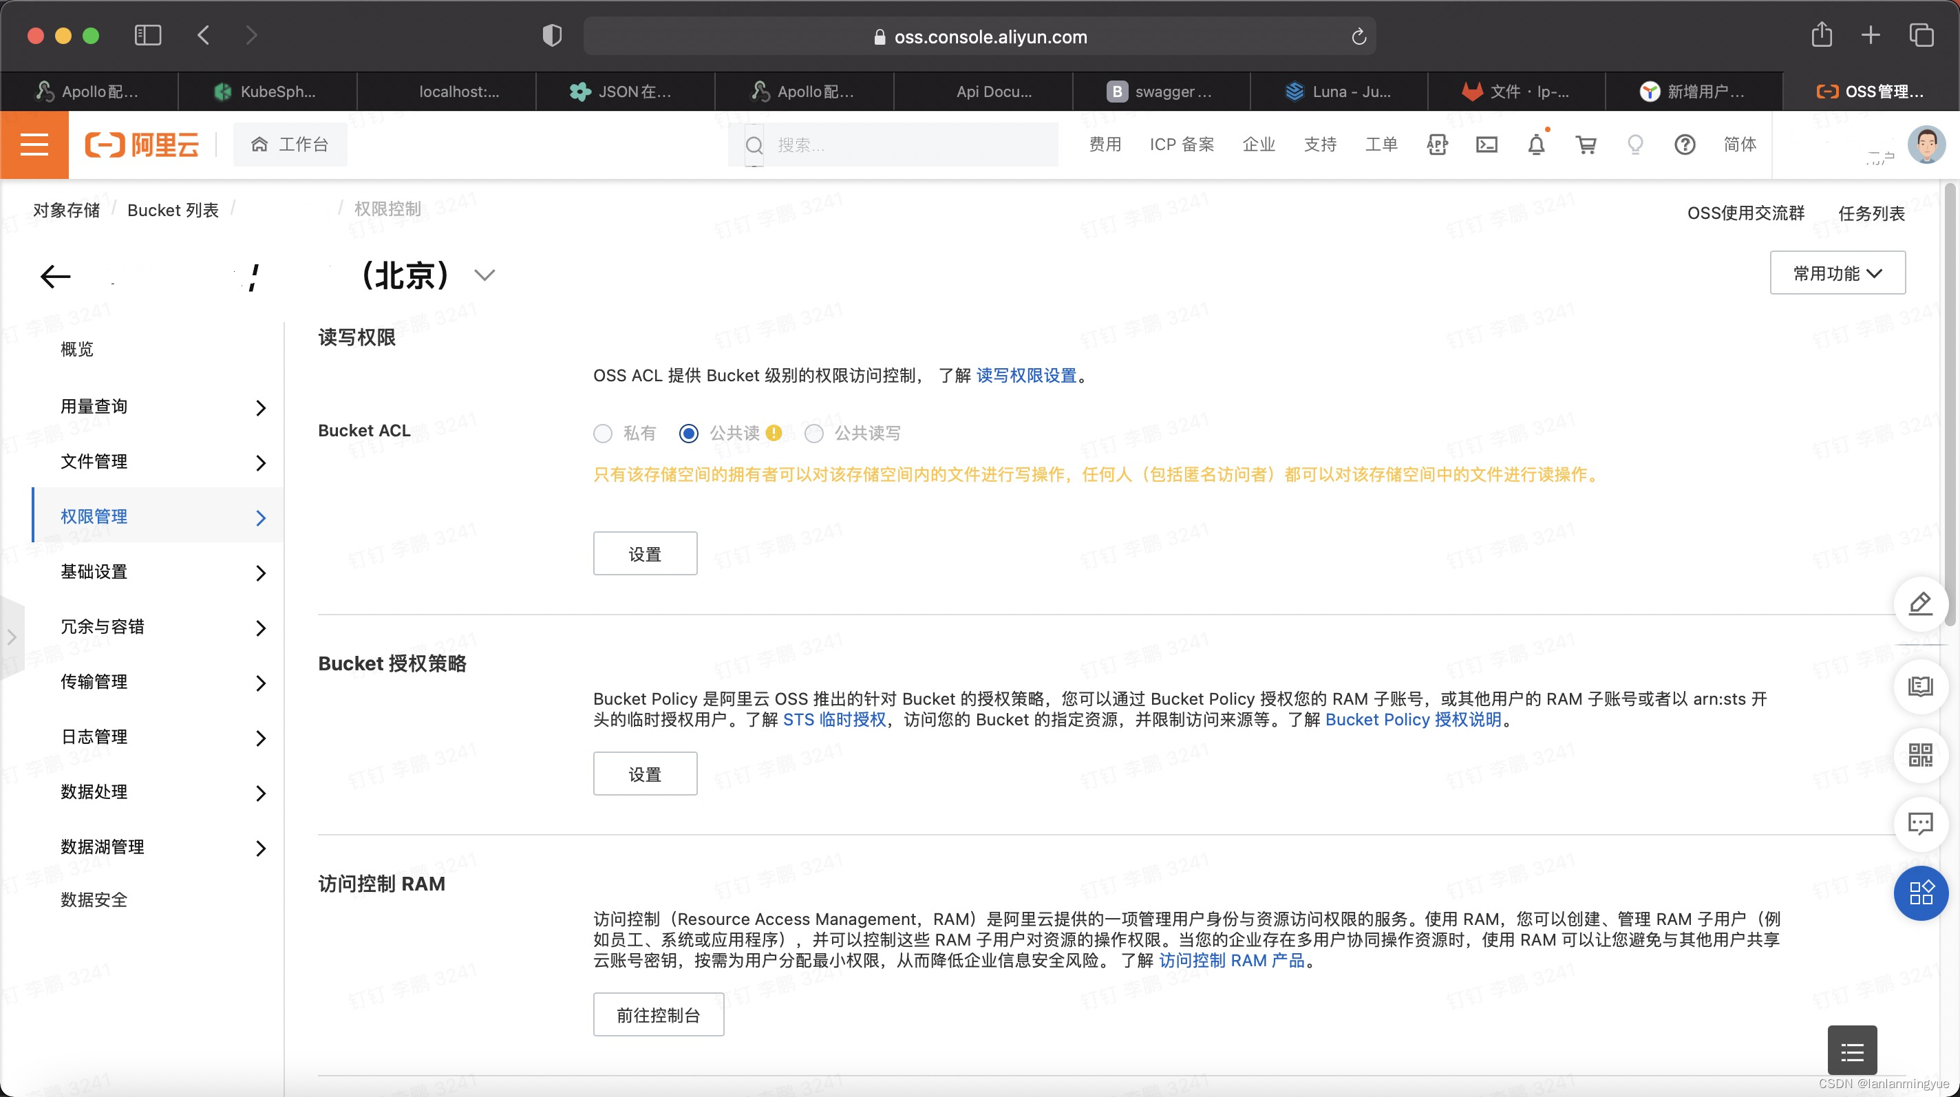Open 企业 top menu
Screen dimensions: 1960x1097
point(1259,145)
